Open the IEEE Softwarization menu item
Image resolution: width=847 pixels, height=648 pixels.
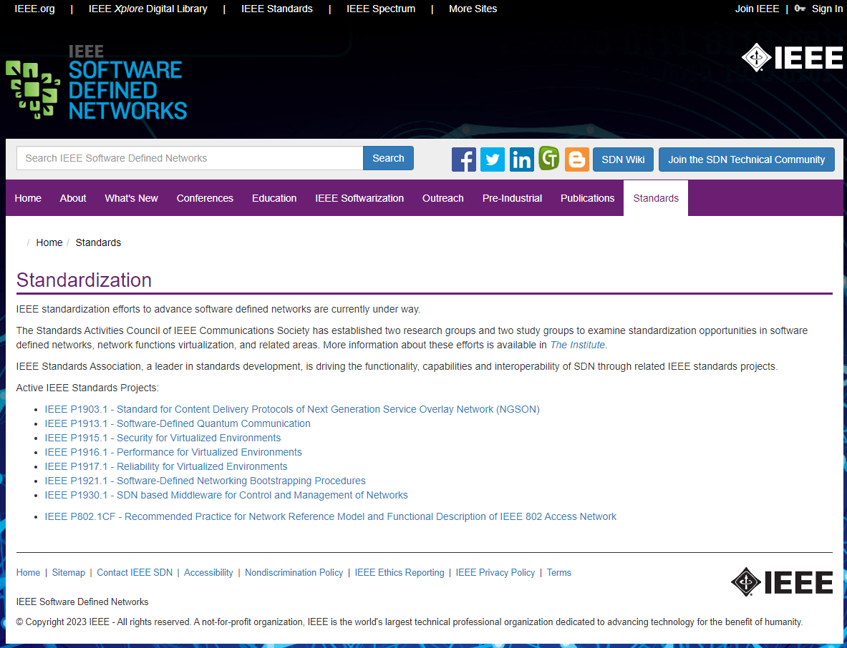tap(359, 198)
